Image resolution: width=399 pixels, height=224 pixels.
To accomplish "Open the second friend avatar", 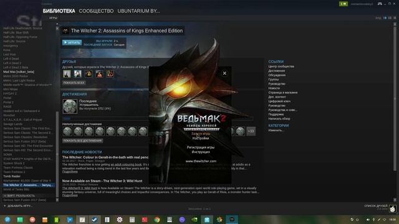I will click(77, 74).
